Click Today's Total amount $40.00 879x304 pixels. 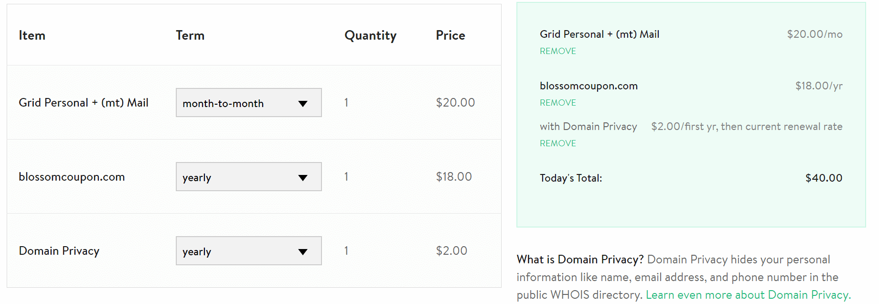point(824,178)
